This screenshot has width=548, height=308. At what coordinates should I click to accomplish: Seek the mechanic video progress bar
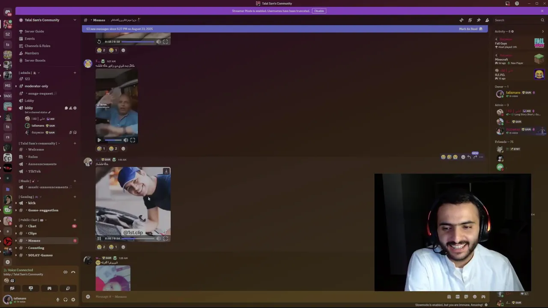(x=139, y=238)
